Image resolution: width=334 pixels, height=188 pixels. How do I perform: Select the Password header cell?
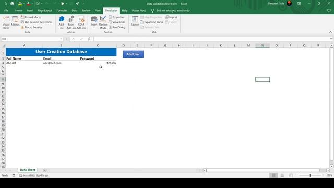(98, 58)
